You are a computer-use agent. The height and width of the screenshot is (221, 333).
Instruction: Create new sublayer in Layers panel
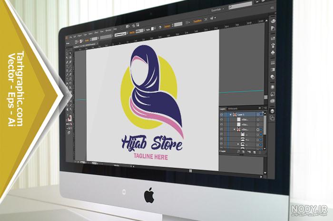pyautogui.click(x=249, y=152)
